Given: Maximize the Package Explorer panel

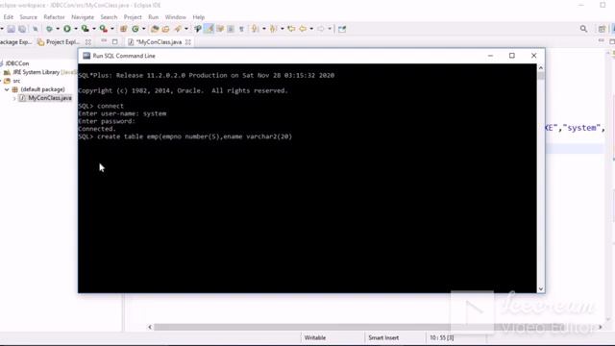Looking at the screenshot, I should pyautogui.click(x=114, y=41).
